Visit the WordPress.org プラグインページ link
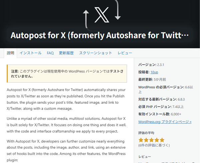The height and width of the screenshot is (163, 200). [x=165, y=122]
